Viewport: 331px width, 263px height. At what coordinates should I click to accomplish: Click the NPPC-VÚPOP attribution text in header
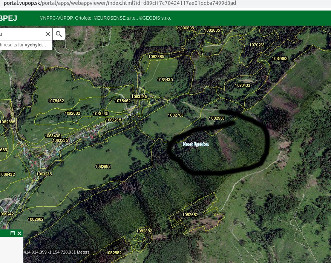(x=105, y=18)
